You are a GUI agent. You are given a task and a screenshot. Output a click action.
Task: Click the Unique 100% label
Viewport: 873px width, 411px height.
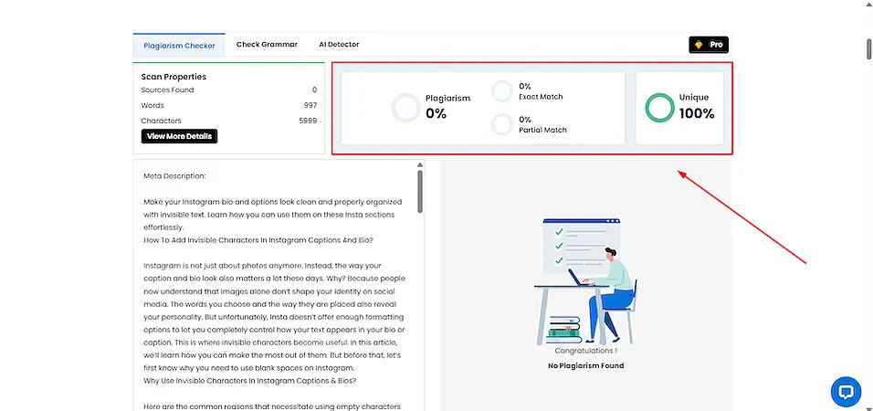point(697,107)
